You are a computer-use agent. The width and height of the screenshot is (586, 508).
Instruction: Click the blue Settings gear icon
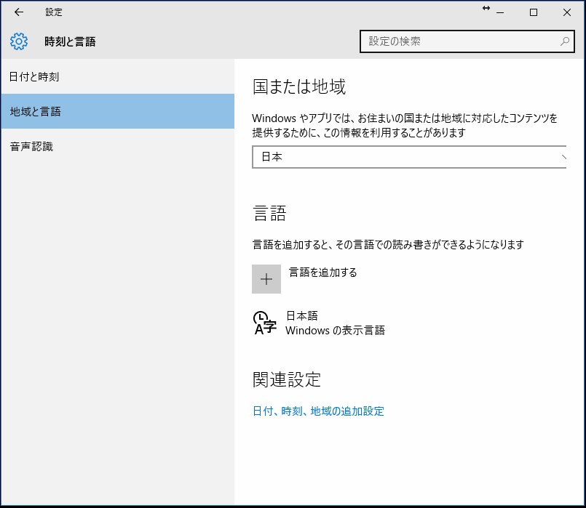[x=18, y=41]
